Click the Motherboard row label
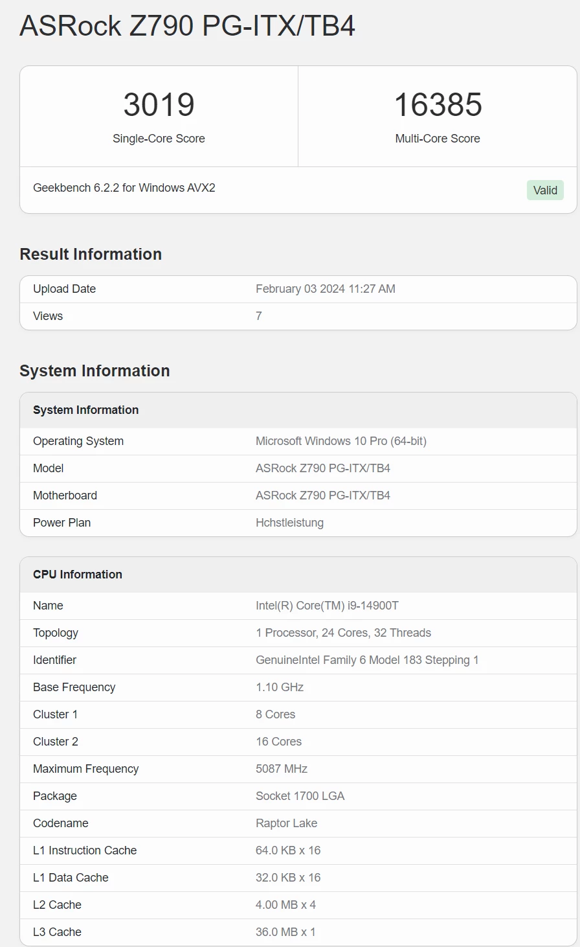Image resolution: width=580 pixels, height=947 pixels. coord(65,496)
